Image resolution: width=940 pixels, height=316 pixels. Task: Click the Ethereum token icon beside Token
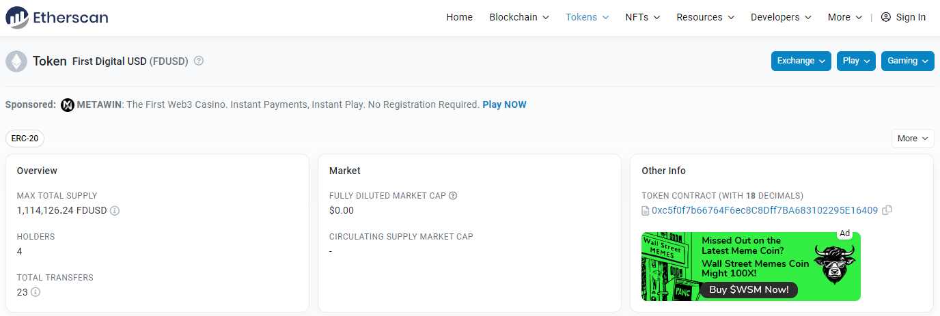[x=16, y=61]
